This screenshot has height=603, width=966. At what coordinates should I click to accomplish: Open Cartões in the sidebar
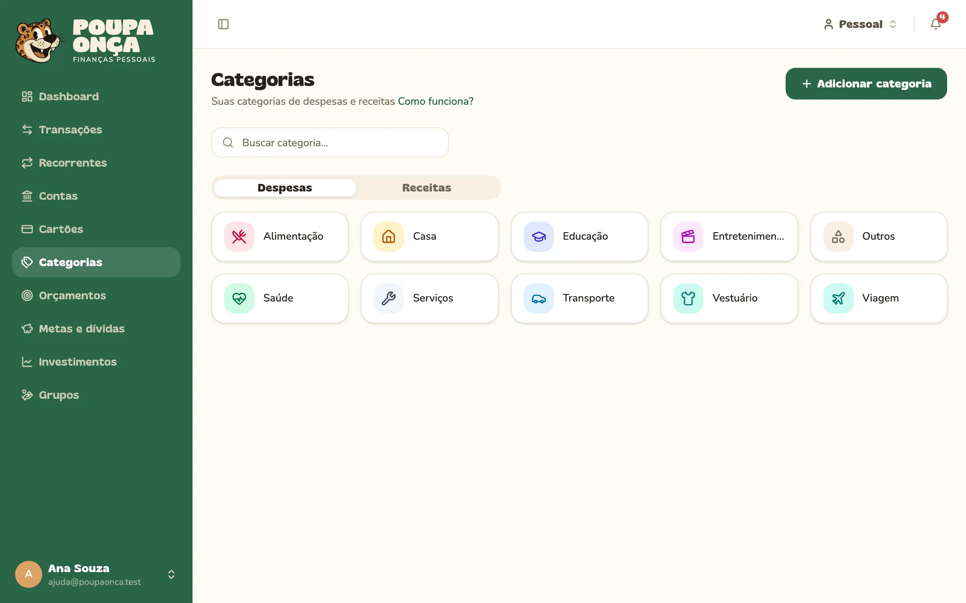coord(96,229)
